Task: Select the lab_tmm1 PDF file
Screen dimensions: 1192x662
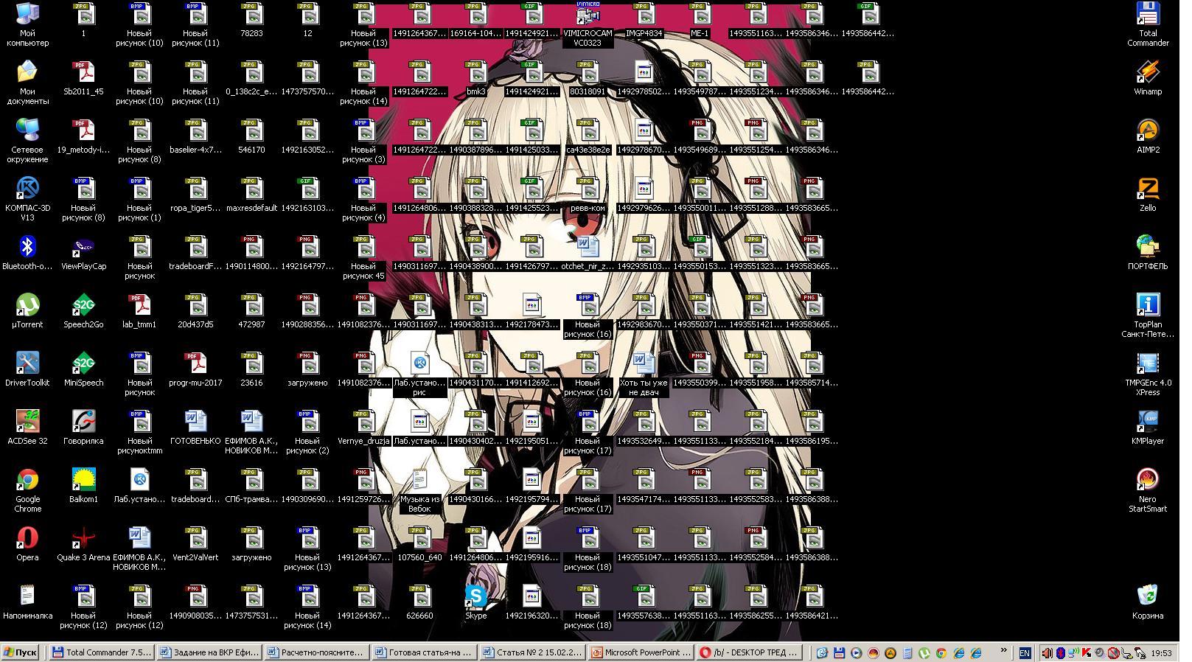Action: pyautogui.click(x=139, y=311)
